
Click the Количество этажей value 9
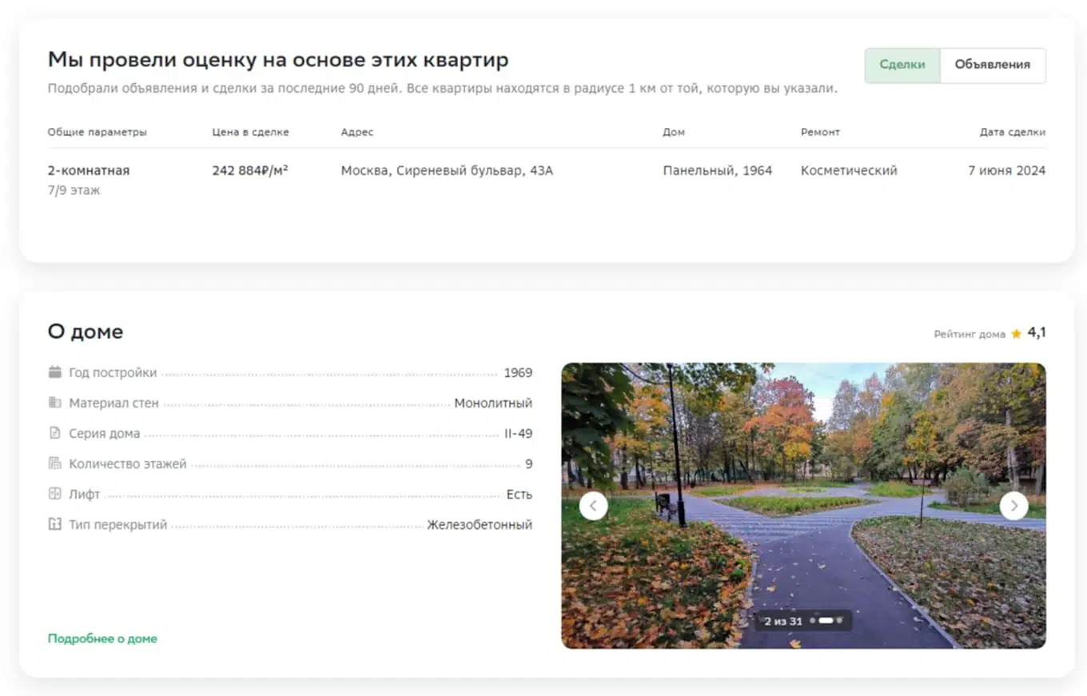tap(528, 463)
